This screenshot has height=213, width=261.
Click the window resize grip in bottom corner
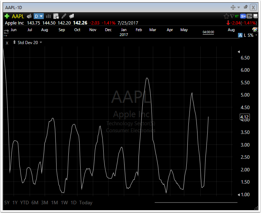(256, 208)
